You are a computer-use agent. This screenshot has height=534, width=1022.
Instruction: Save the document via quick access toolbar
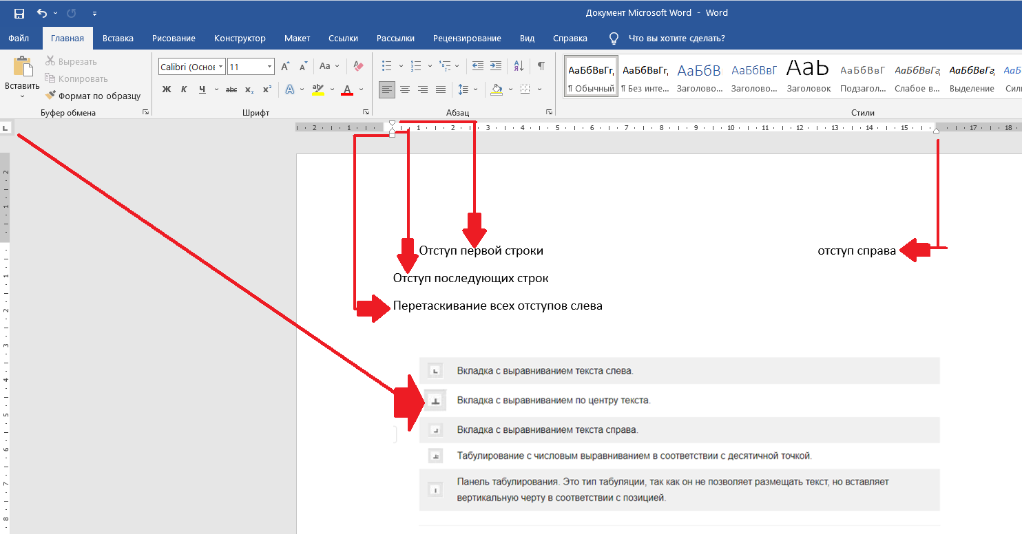click(x=19, y=13)
